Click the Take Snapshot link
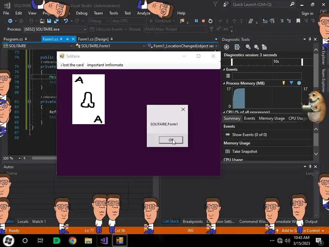 point(245,151)
